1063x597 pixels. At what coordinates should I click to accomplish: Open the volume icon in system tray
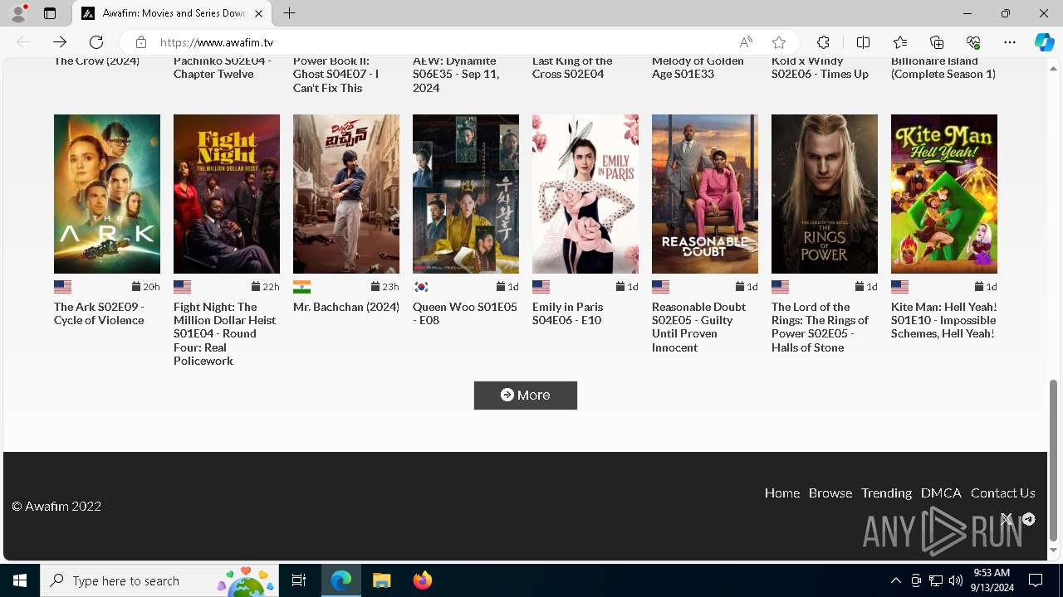coord(956,580)
